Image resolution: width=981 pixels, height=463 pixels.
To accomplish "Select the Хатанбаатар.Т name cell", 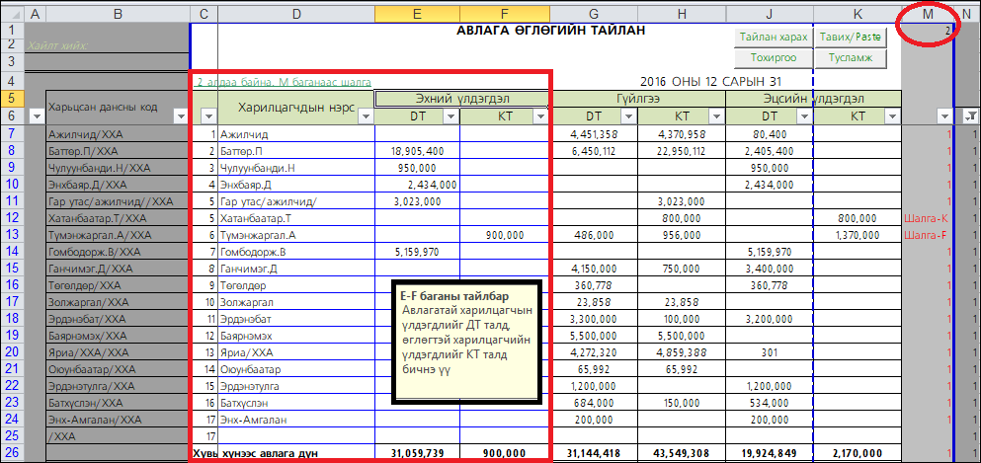I will click(x=295, y=217).
